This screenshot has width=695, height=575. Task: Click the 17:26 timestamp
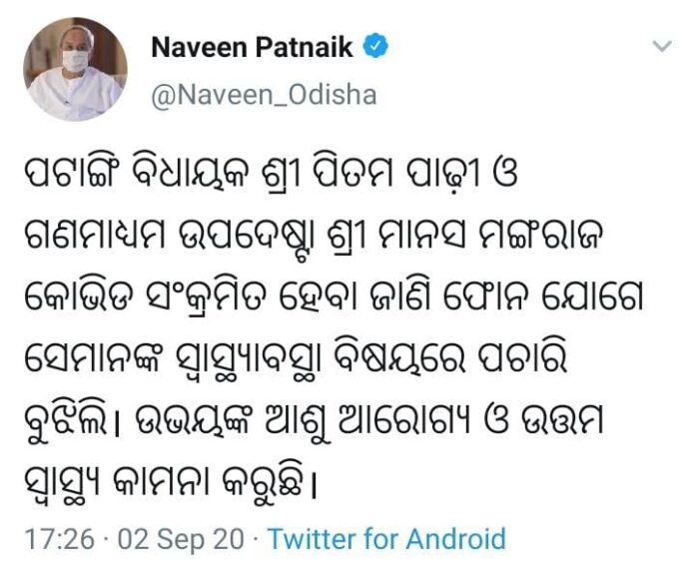click(x=59, y=539)
